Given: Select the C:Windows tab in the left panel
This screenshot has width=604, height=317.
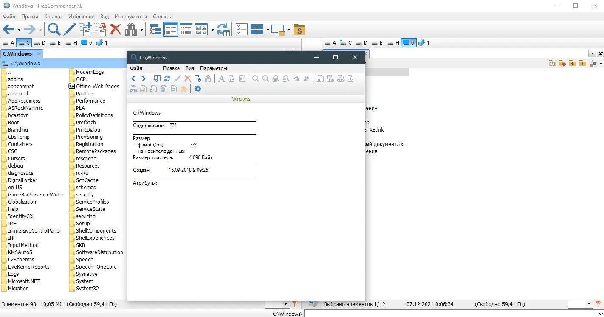Looking at the screenshot, I should (22, 54).
